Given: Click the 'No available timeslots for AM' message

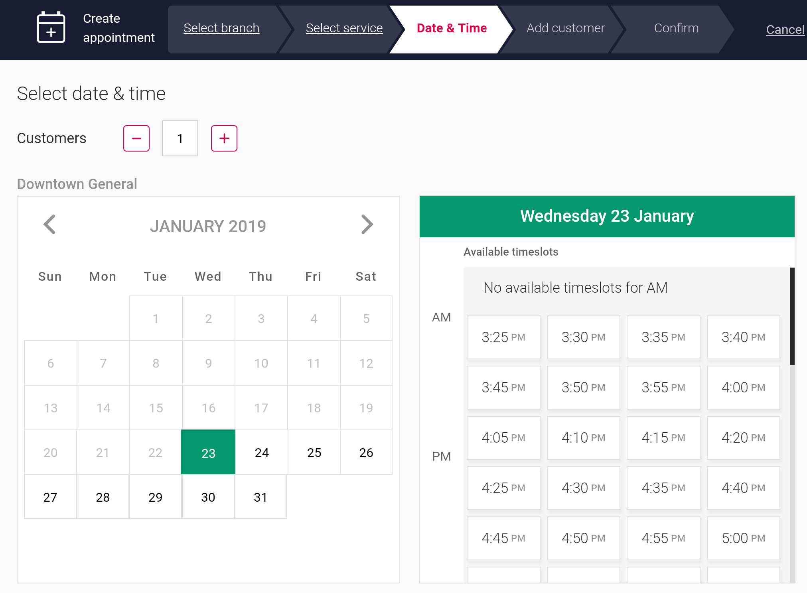Looking at the screenshot, I should (575, 288).
